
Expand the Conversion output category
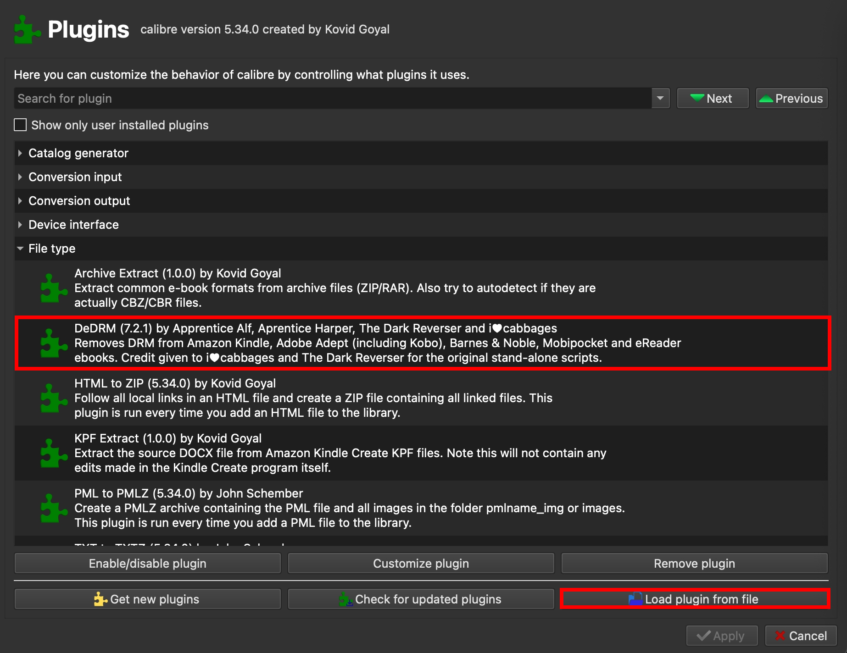pos(20,201)
